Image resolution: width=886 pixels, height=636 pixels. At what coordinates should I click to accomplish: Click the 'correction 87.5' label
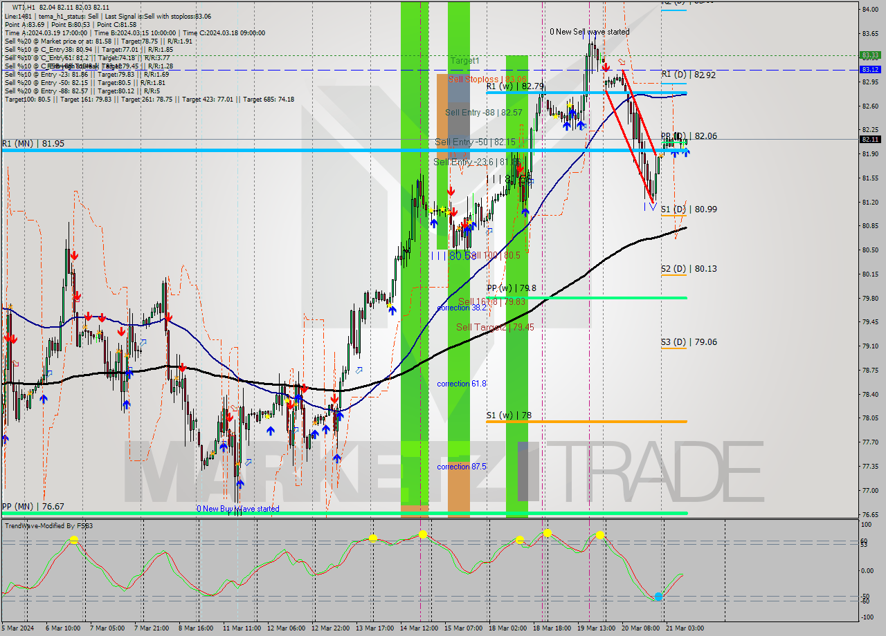[x=462, y=467]
